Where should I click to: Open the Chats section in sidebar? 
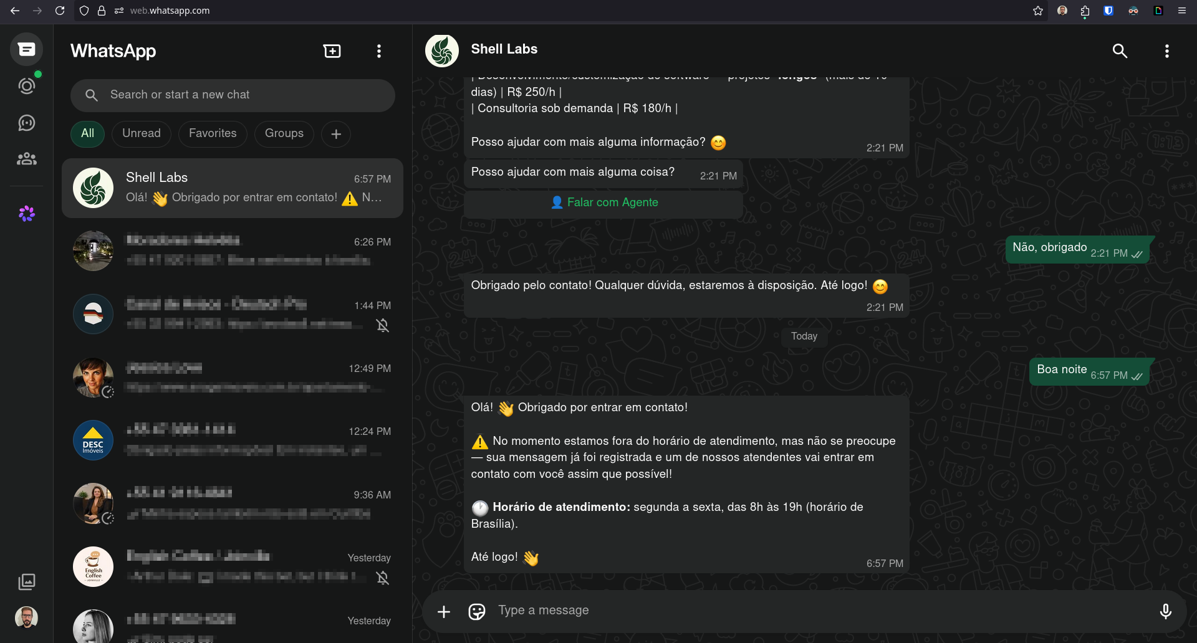[x=26, y=49]
